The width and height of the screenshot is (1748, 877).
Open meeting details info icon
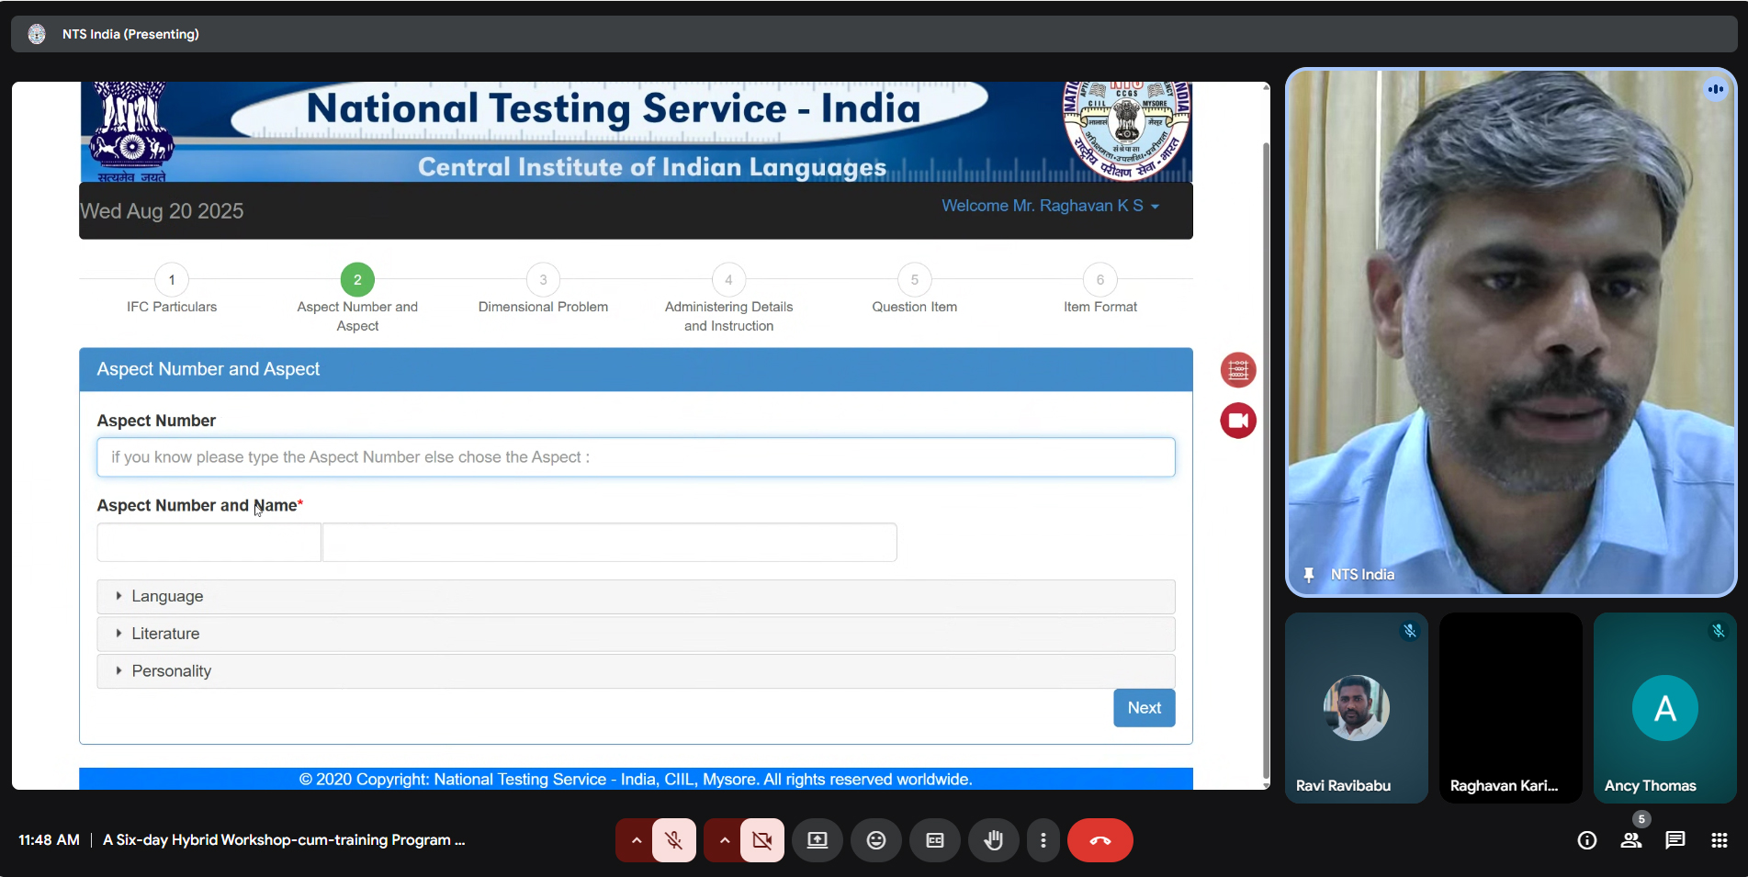tap(1587, 840)
